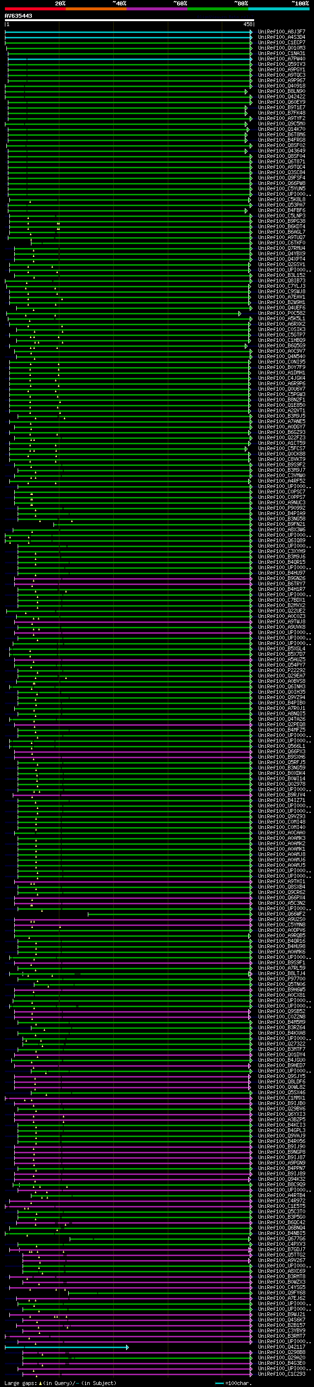Select hit UniRef100_B9IJ90
Image resolution: width=314 pixels, height=1387 pixels.
[x=282, y=1146]
